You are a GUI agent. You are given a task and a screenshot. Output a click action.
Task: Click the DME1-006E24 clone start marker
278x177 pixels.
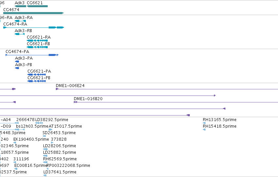(x=57, y=89)
